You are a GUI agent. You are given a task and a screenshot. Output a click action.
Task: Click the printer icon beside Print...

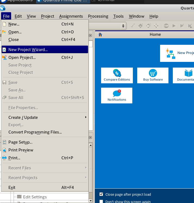(4, 158)
